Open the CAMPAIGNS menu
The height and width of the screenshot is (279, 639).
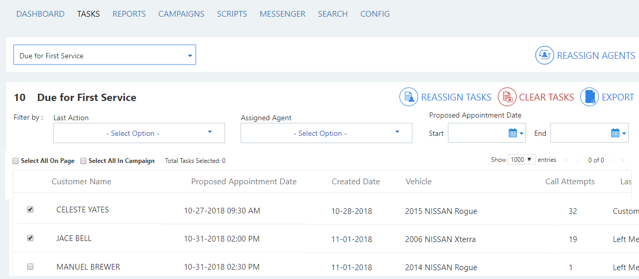tap(181, 14)
